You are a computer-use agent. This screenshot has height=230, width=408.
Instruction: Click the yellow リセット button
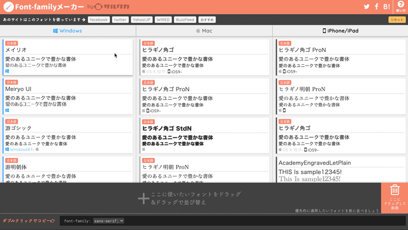397,20
